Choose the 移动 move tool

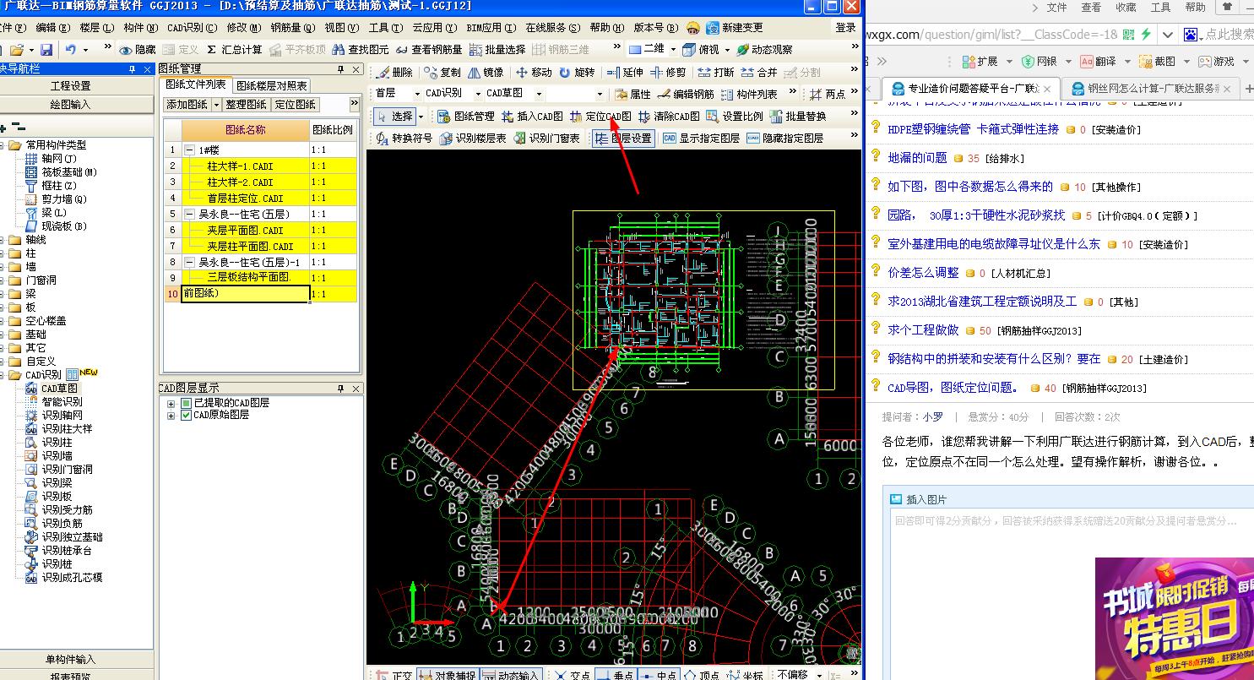(x=534, y=73)
